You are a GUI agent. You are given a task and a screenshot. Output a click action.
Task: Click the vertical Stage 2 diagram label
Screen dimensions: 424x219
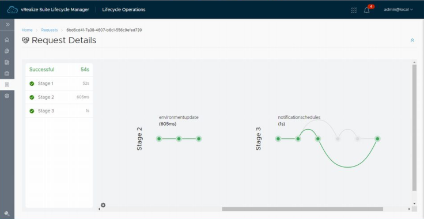[139, 139]
